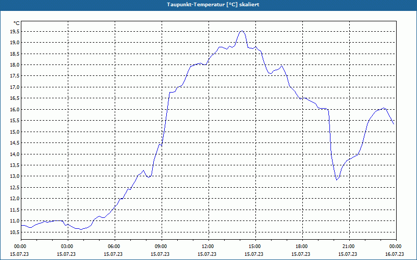Viewport: 417px width, 260px height.
Task: Click the 06:00 time label
Action: click(113, 246)
